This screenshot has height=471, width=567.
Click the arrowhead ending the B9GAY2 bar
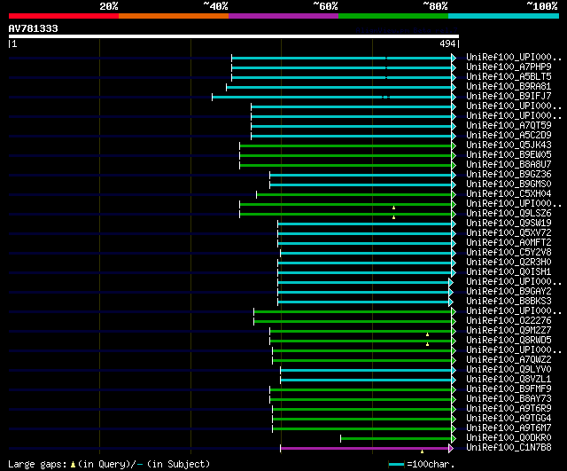(x=451, y=292)
